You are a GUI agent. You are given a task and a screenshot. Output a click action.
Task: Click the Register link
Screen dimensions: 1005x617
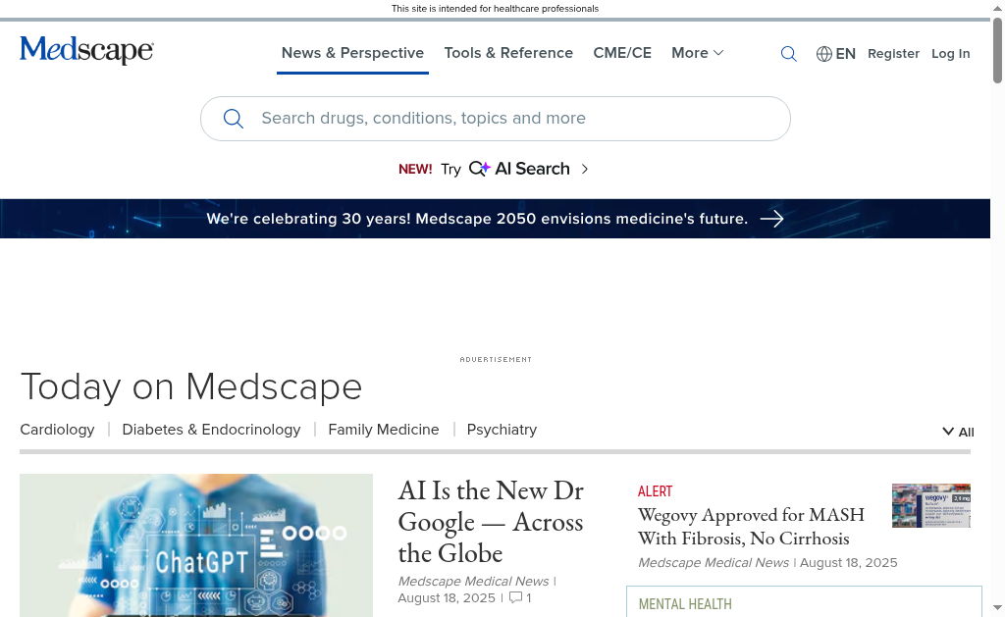(893, 54)
